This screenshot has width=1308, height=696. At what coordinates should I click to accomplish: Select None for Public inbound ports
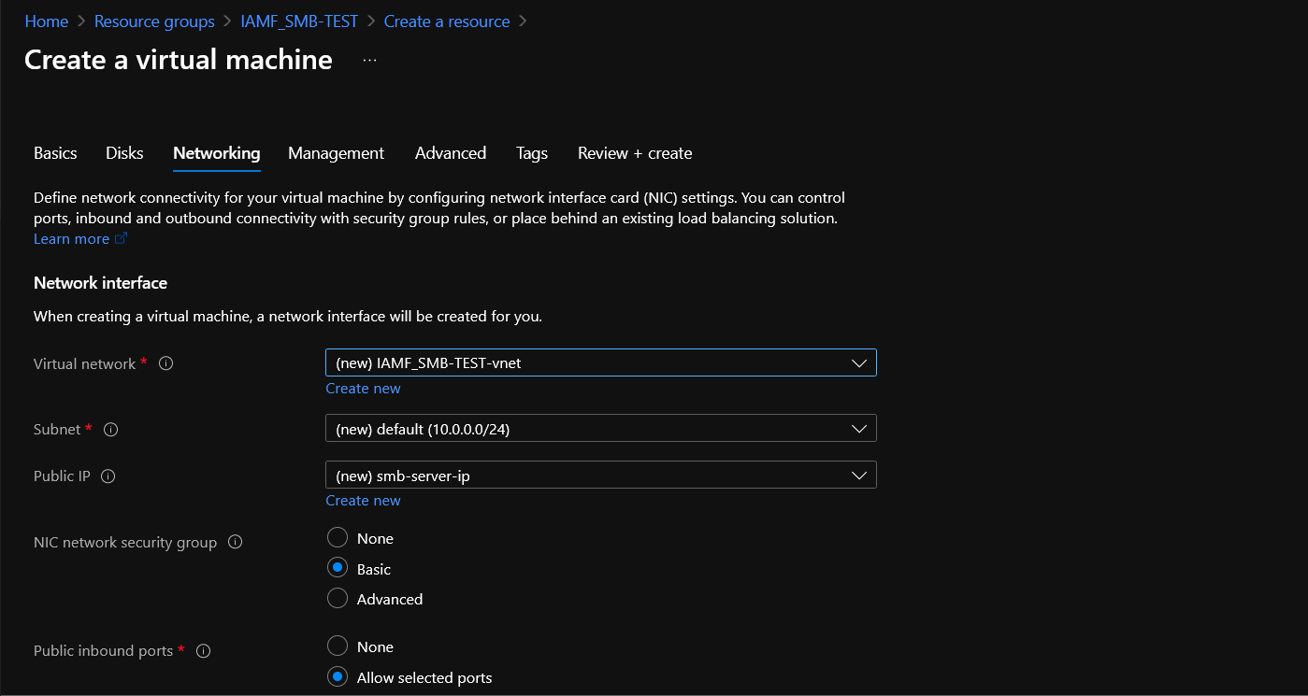(x=338, y=646)
